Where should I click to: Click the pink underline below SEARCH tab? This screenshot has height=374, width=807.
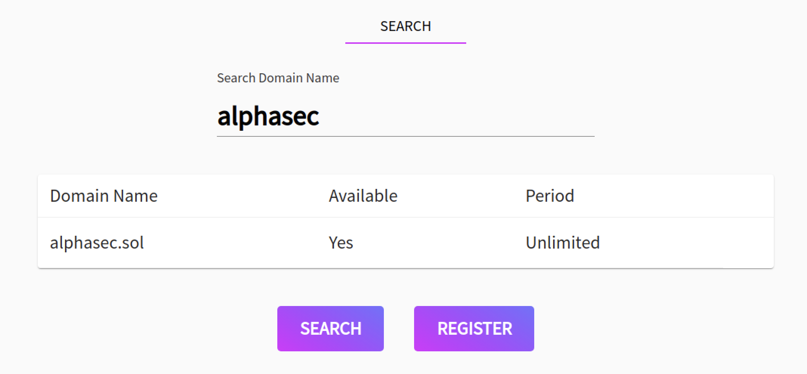405,43
